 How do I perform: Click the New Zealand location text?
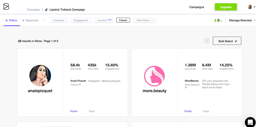click(x=192, y=84)
